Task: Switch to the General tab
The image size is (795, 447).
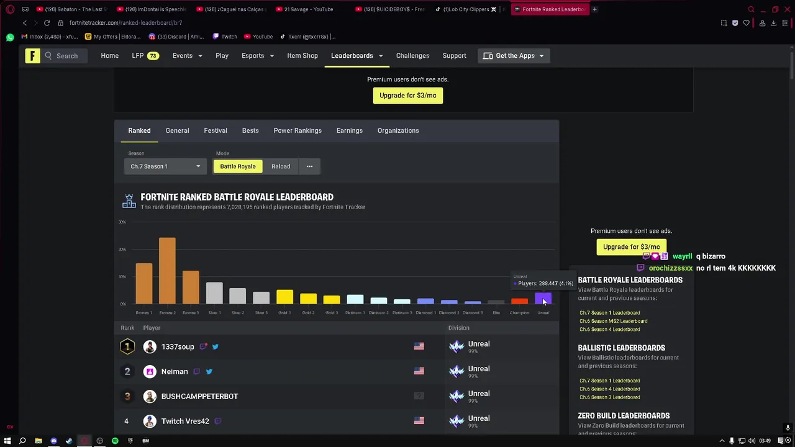Action: (177, 130)
